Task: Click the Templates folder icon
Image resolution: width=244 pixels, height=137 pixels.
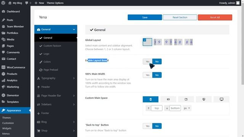Action: click(3, 102)
